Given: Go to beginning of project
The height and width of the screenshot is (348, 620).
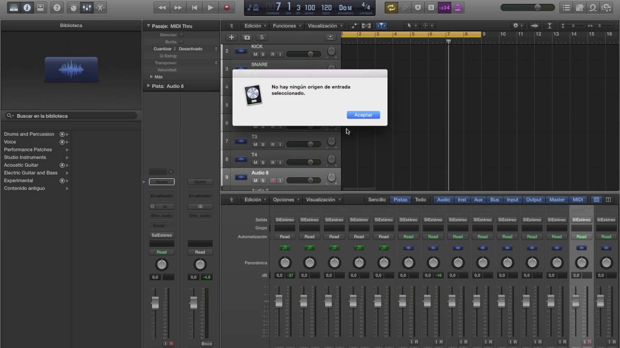Looking at the screenshot, I should pyautogui.click(x=194, y=8).
